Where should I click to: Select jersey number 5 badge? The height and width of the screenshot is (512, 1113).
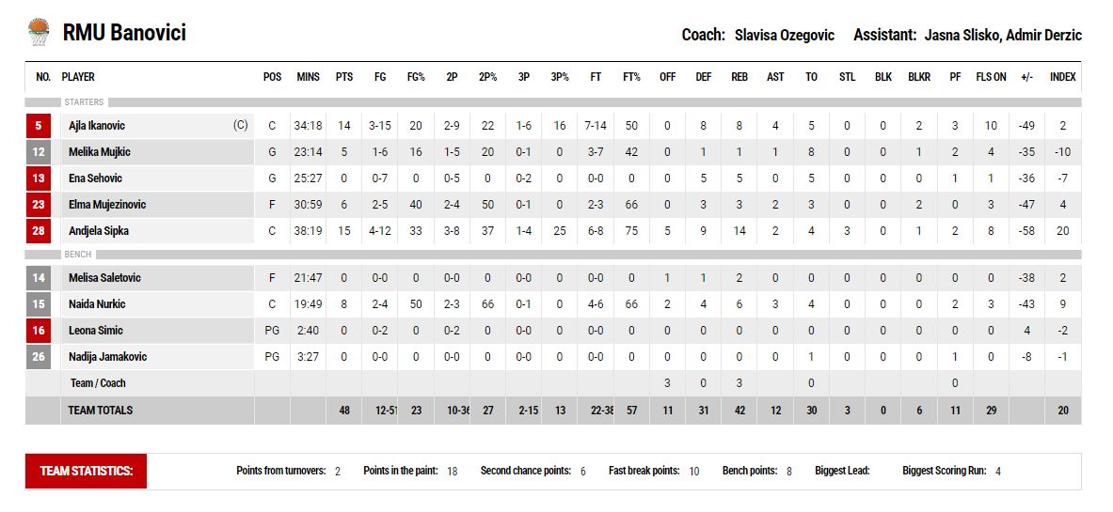coord(39,126)
